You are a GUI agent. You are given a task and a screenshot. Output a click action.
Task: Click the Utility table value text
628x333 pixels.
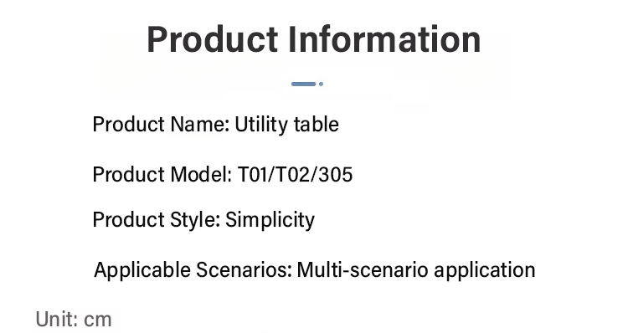tap(286, 125)
